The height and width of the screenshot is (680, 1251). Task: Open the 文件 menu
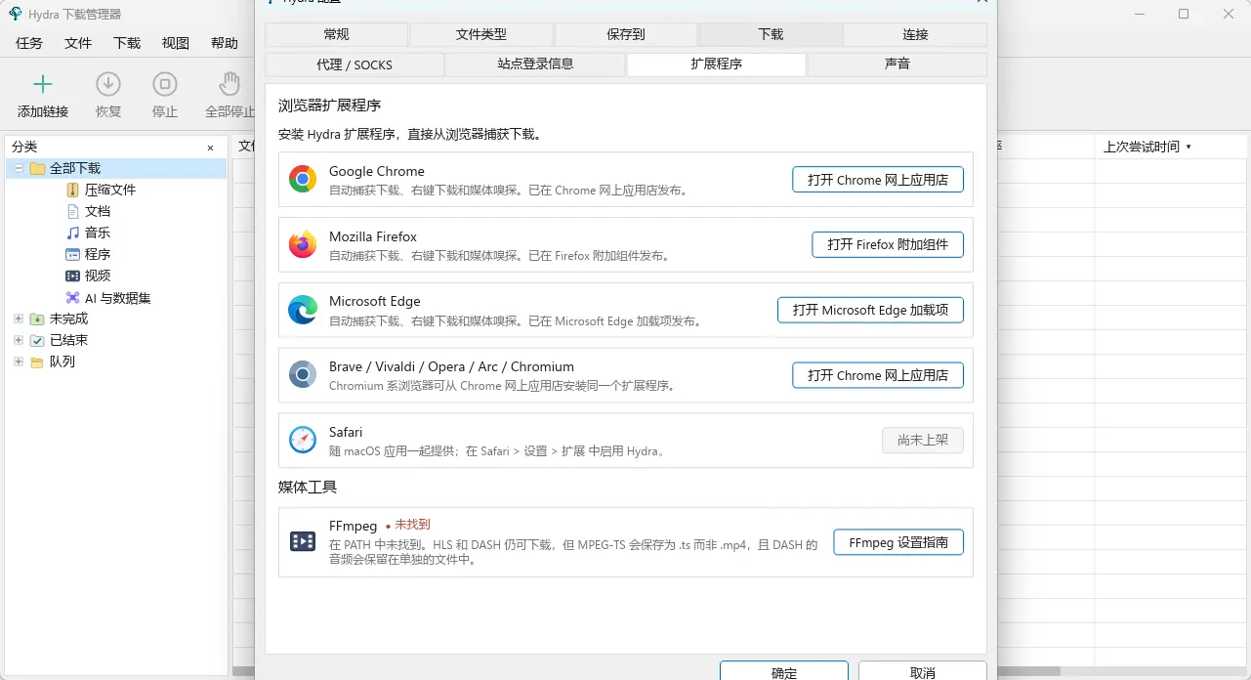tap(78, 43)
